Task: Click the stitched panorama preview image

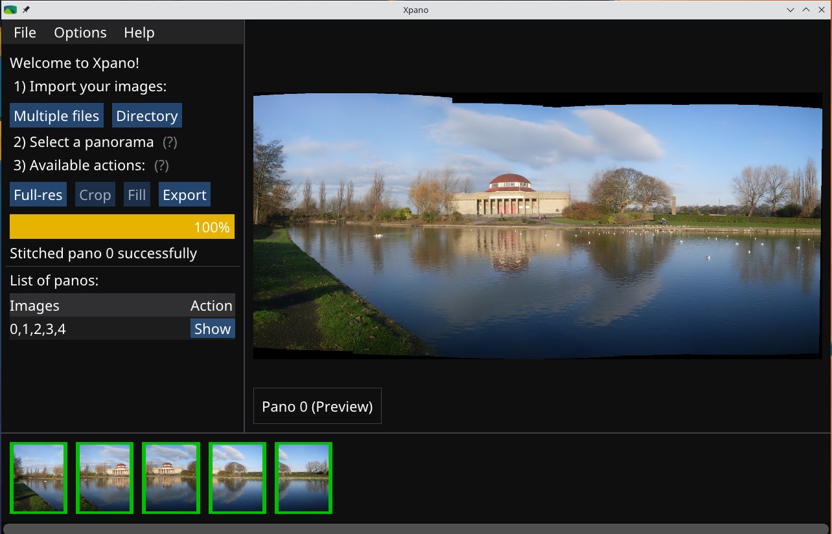Action: point(537,226)
